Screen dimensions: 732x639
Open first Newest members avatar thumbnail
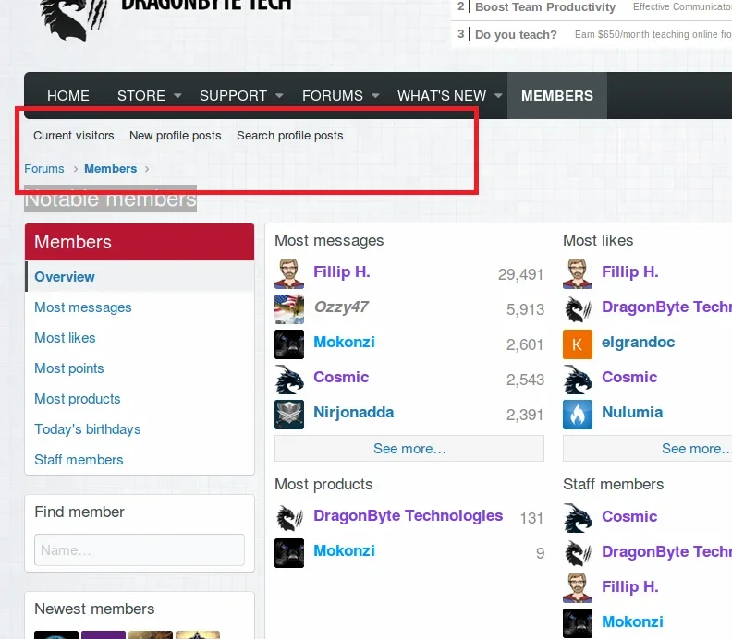click(x=56, y=634)
